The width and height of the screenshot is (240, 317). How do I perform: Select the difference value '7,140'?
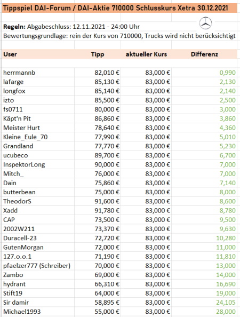click(228, 183)
